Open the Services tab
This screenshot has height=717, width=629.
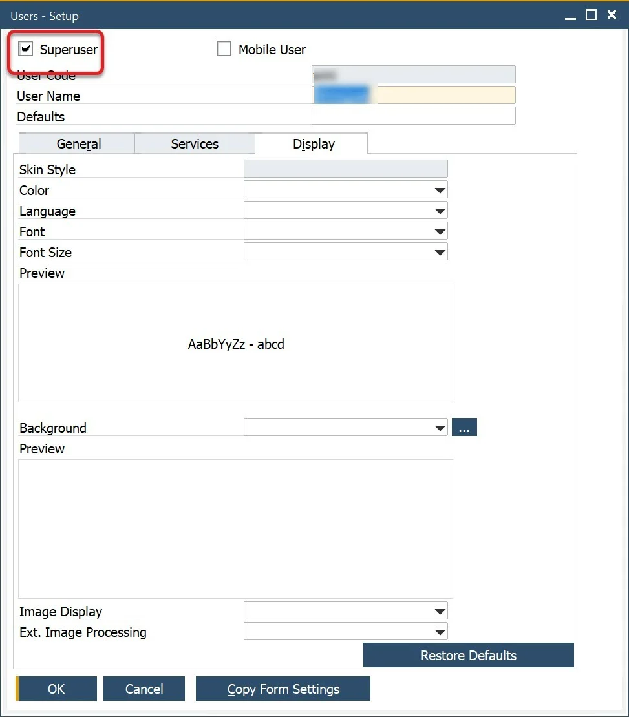[195, 143]
